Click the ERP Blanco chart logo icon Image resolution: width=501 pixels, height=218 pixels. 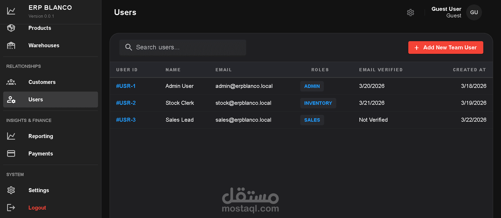pos(11,11)
